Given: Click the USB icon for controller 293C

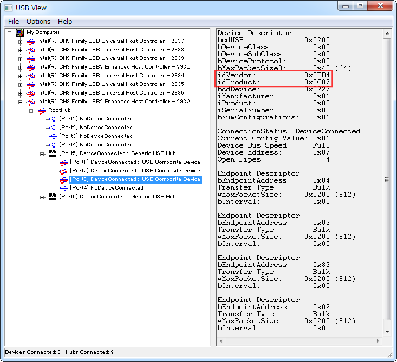Looking at the screenshot, I should [x=31, y=67].
